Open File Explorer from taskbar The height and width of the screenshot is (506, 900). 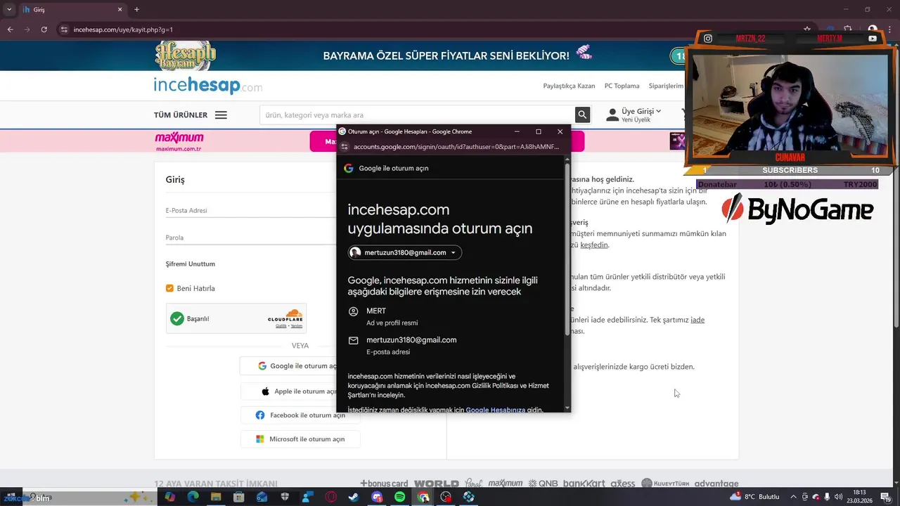point(216,497)
